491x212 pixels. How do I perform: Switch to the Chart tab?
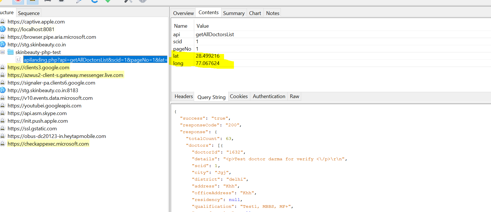pyautogui.click(x=255, y=13)
